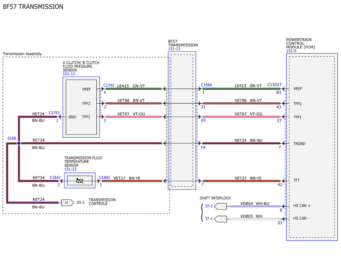Screen dimensions: 341x263
Task: Select the HS CAN - pin label
Action: (301, 218)
